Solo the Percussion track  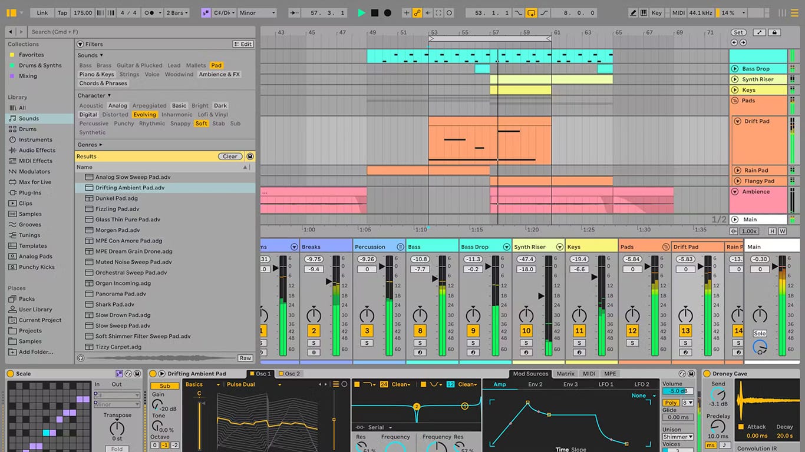click(367, 343)
